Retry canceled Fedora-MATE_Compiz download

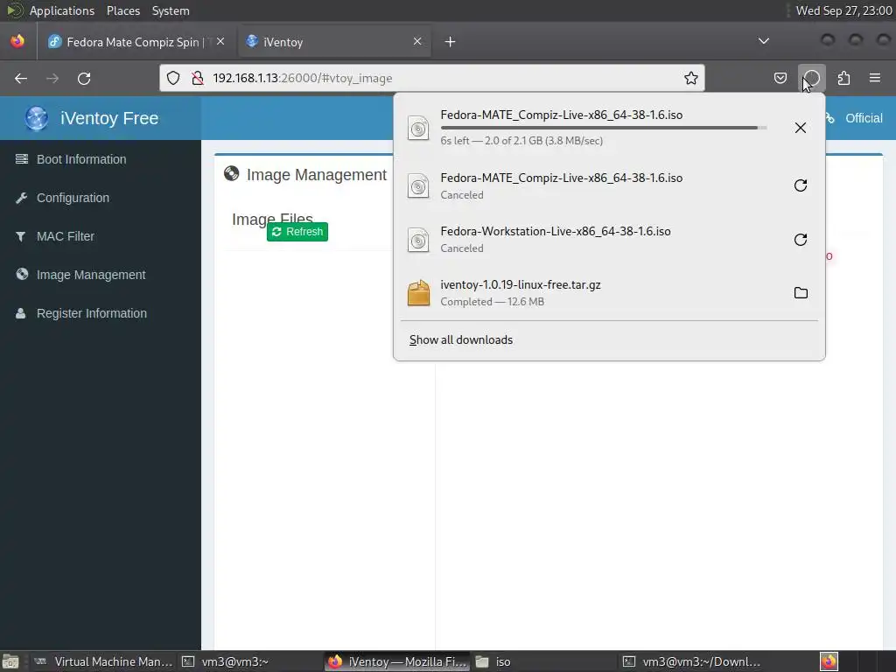800,185
